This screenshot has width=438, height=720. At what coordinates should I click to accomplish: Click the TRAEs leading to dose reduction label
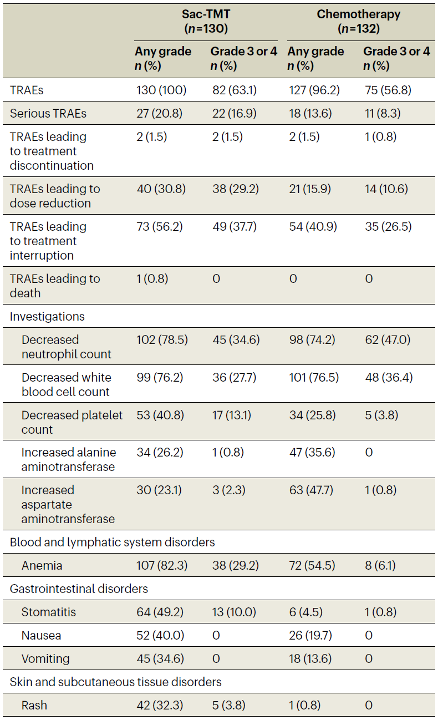(55, 196)
